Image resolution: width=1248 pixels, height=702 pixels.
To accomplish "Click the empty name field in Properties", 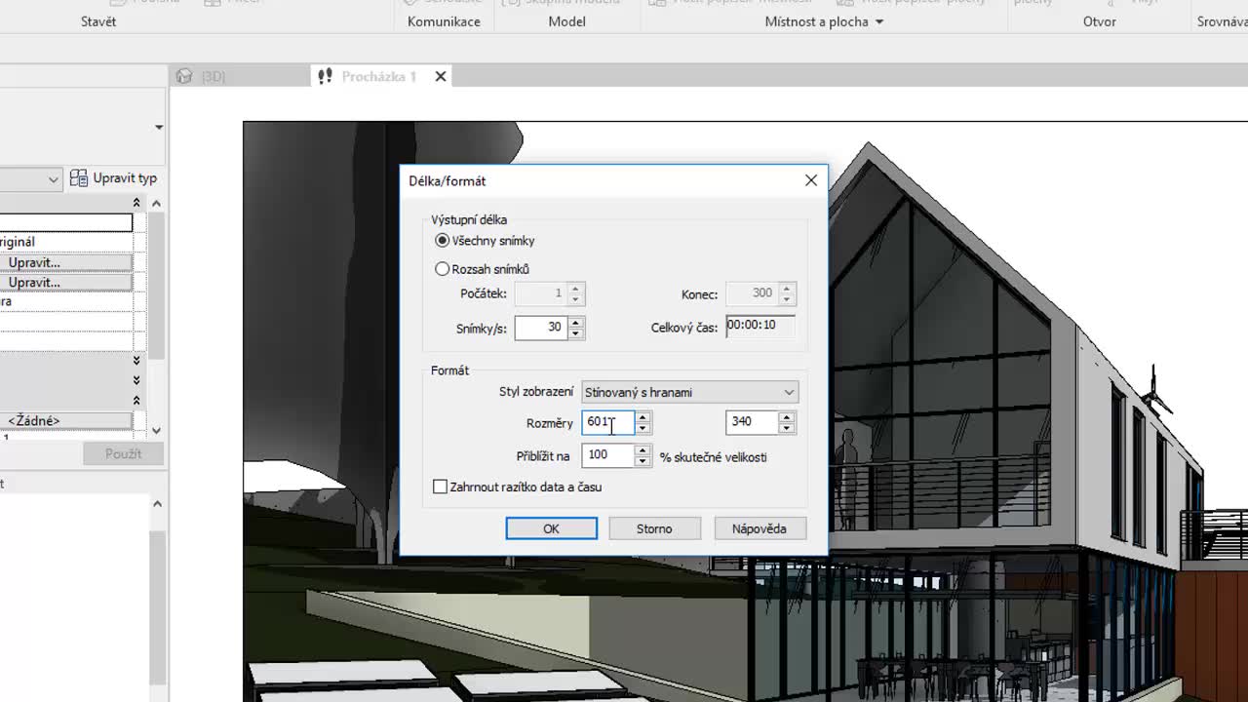I will 66,223.
